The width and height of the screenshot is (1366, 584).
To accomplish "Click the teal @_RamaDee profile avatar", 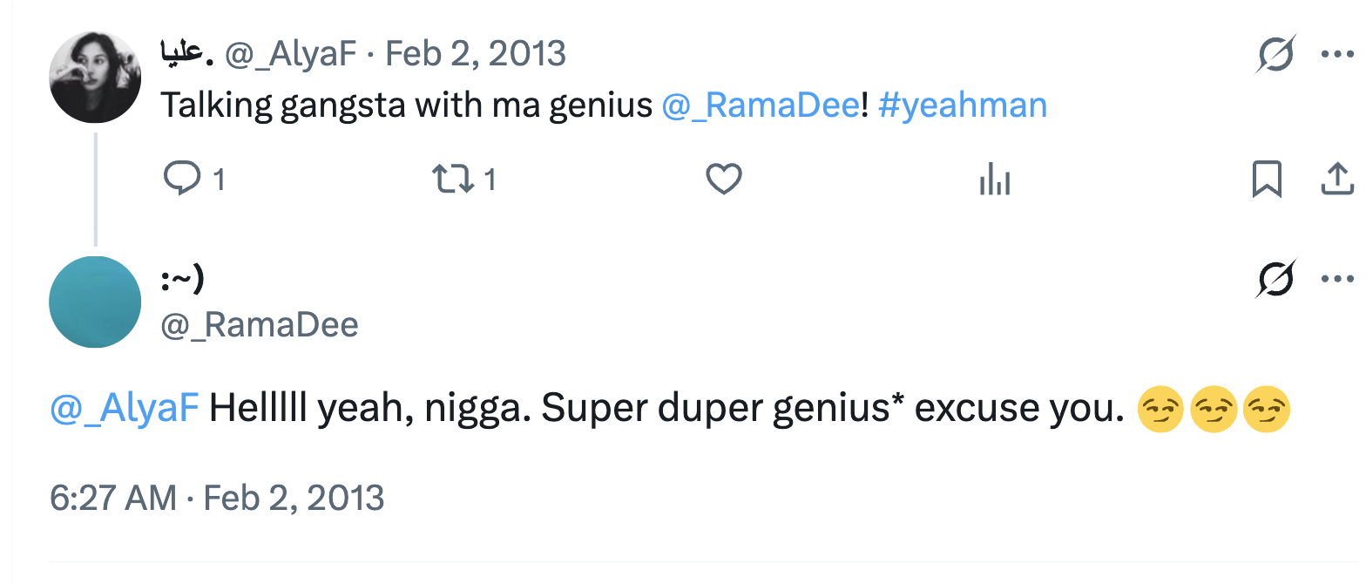I will click(95, 302).
